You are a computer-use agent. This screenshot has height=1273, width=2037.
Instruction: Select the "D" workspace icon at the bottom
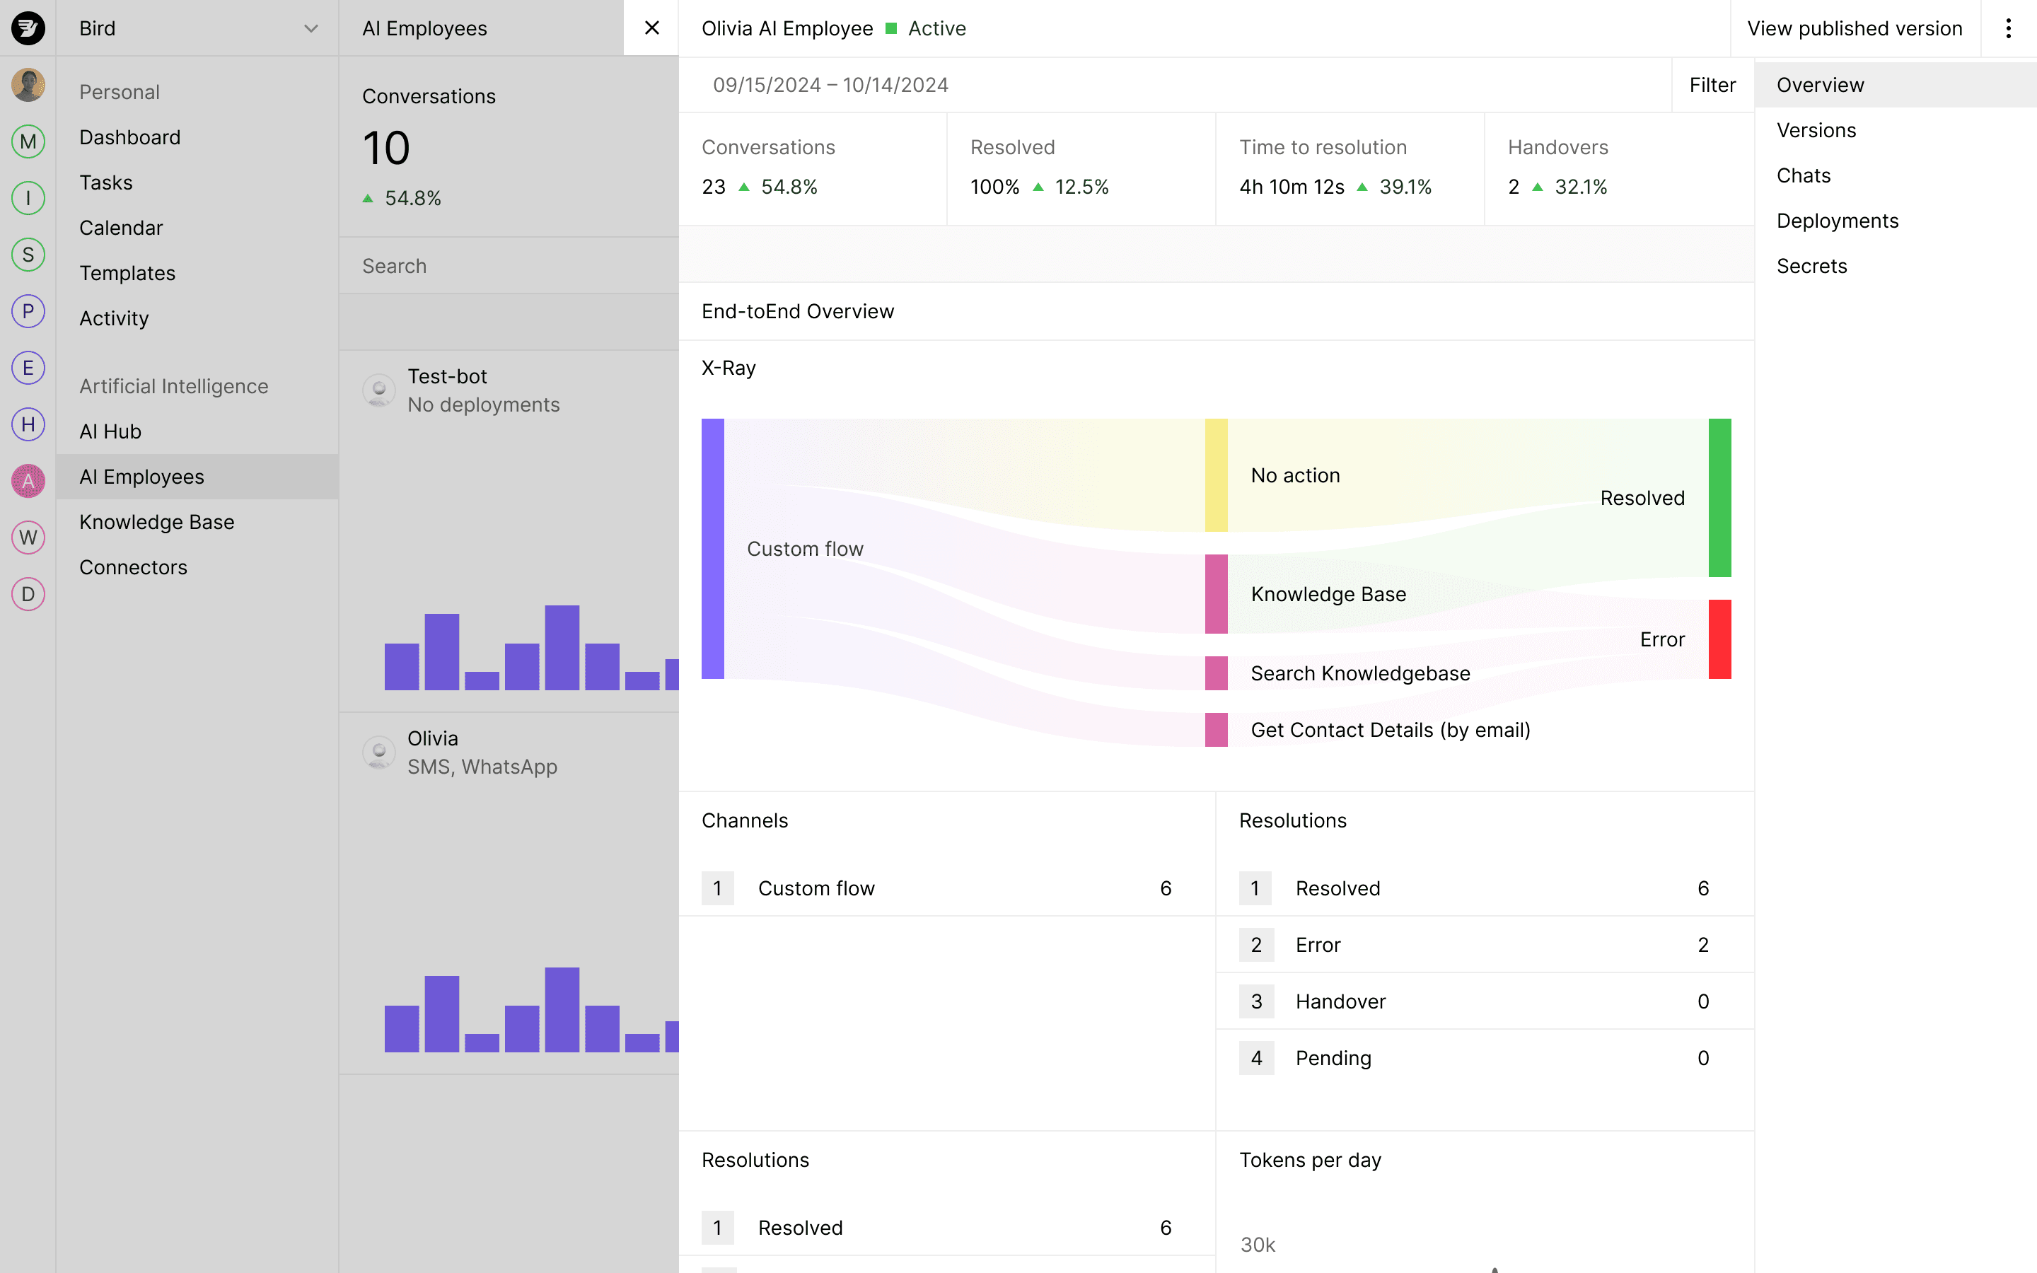(x=28, y=593)
